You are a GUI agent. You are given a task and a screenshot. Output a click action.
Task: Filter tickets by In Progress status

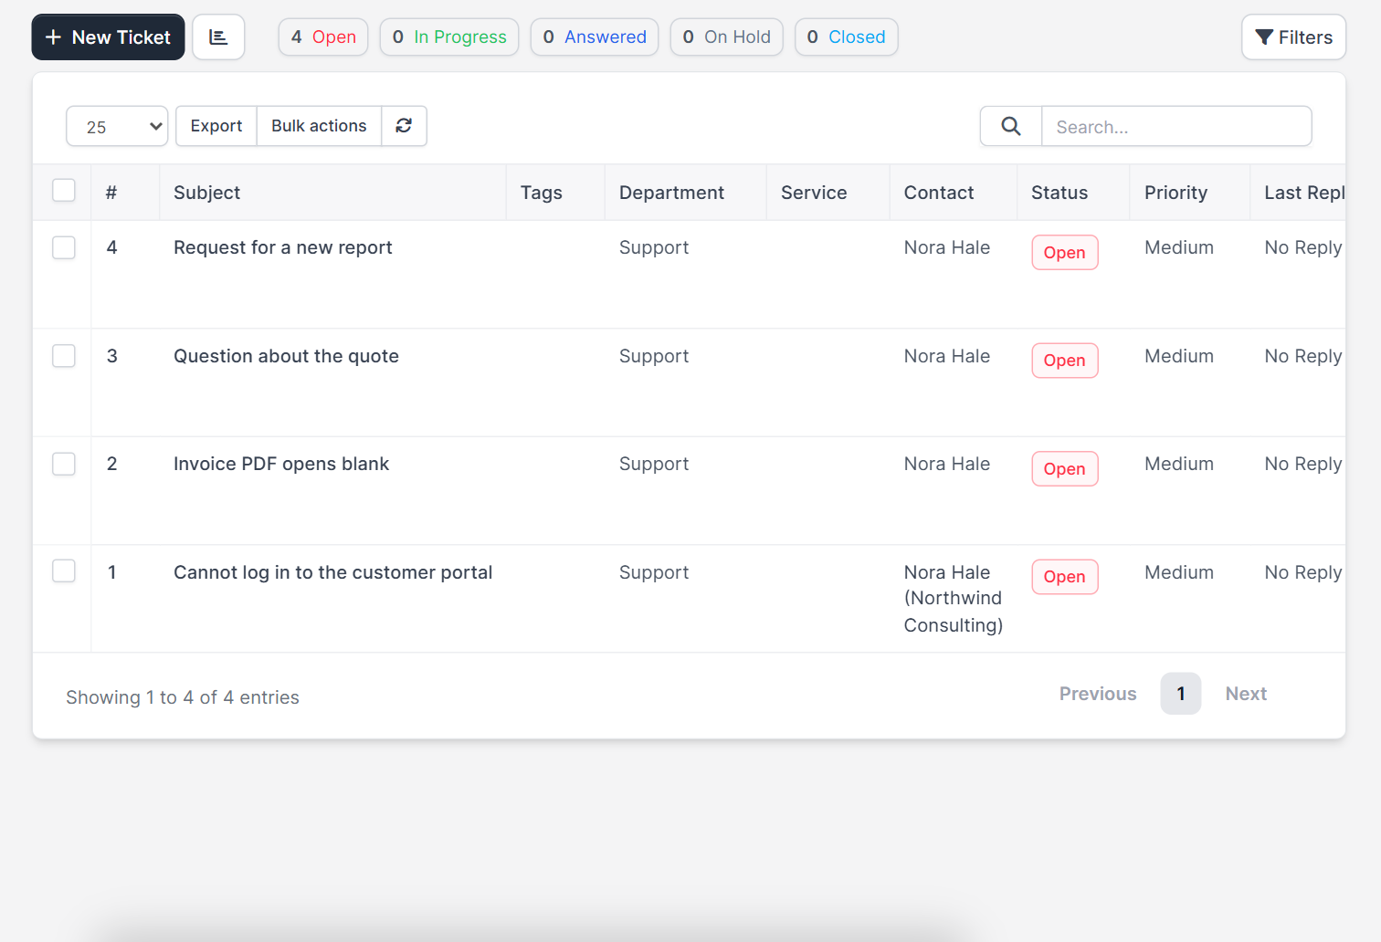(449, 37)
